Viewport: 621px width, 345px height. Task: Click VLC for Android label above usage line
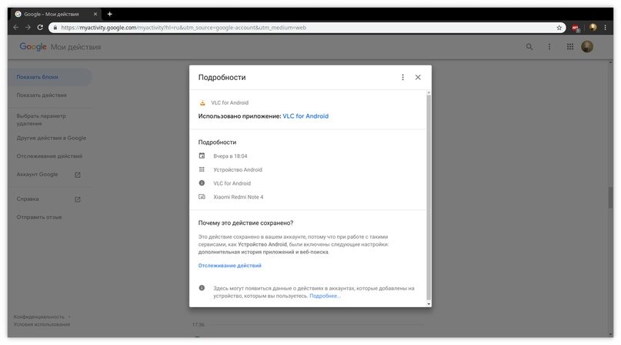(230, 102)
